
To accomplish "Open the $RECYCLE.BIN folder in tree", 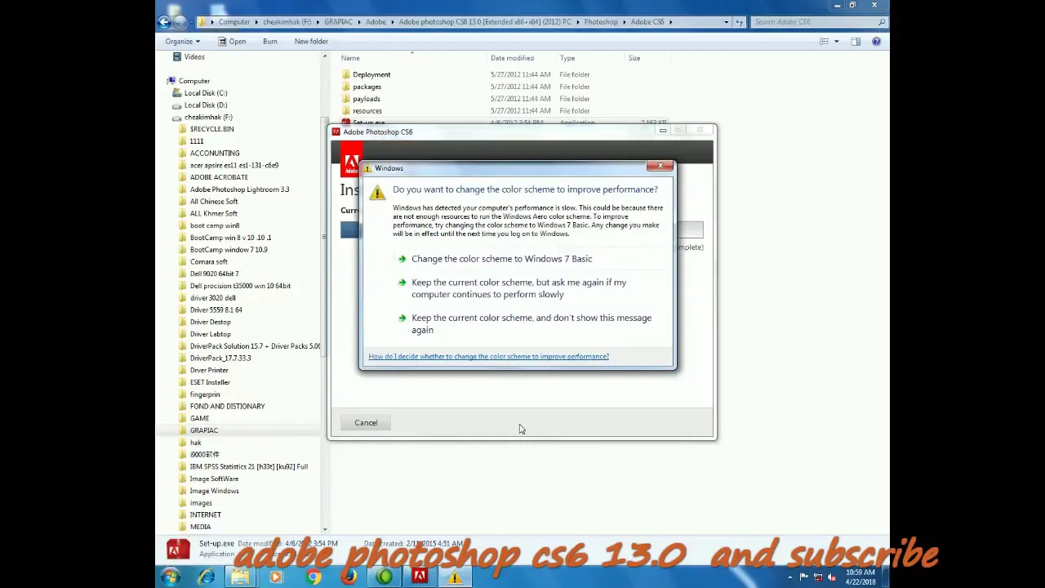I will click(x=211, y=129).
